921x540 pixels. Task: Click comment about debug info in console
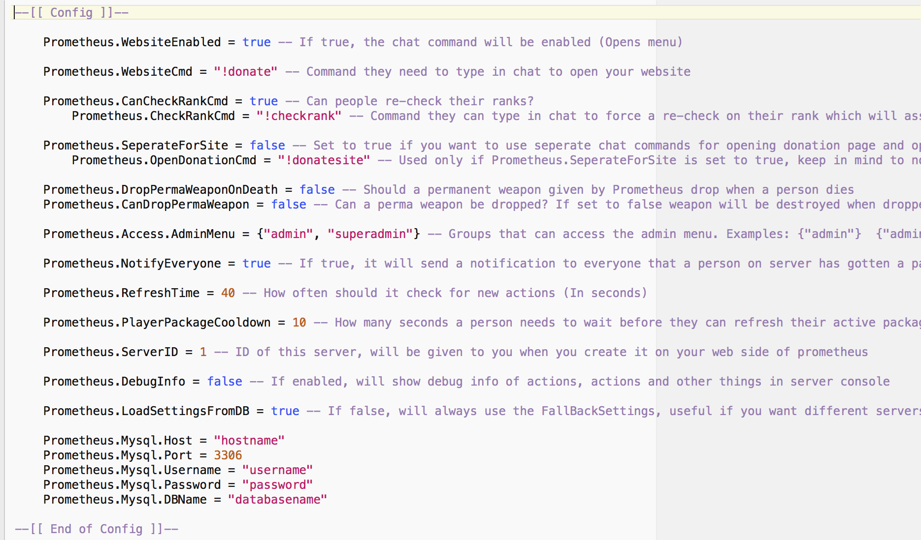(570, 382)
